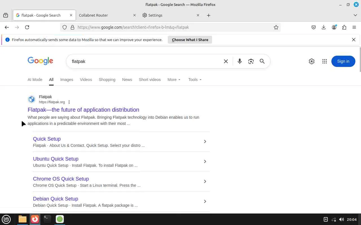Click inside the Google search field
This screenshot has width=361, height=225.
point(144,61)
